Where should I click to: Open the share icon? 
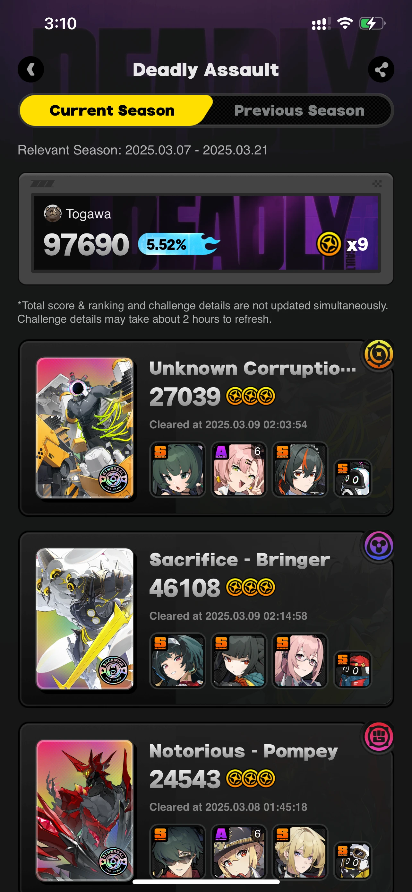(381, 70)
